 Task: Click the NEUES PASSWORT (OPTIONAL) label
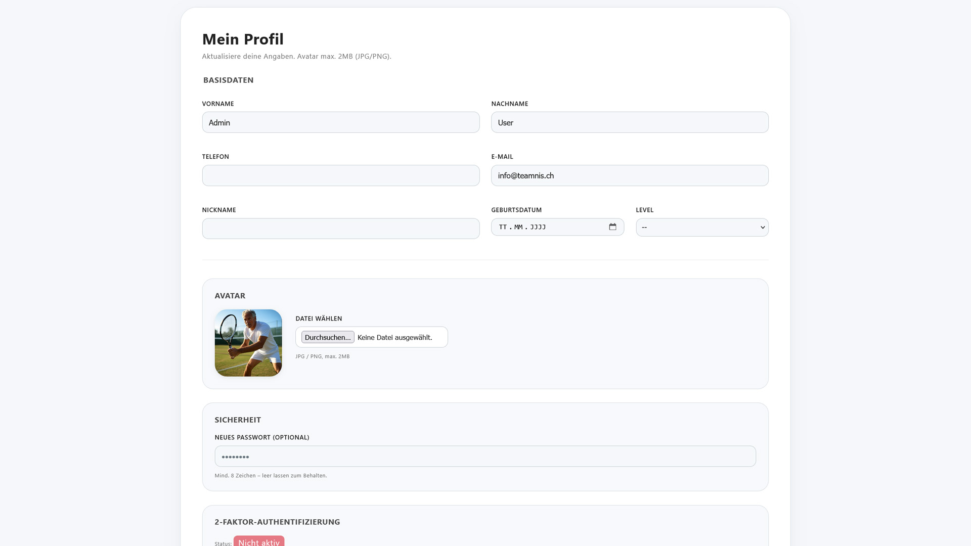(x=261, y=437)
